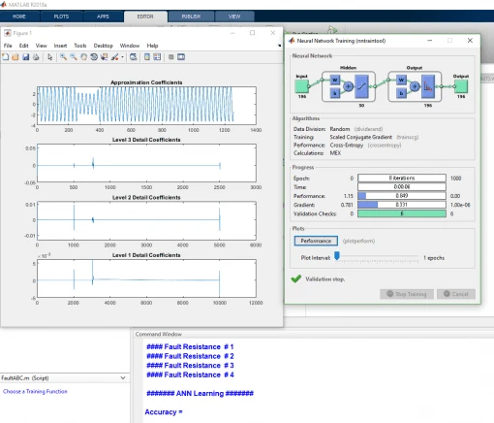
Task: Click the Performance plot button
Action: click(x=316, y=241)
